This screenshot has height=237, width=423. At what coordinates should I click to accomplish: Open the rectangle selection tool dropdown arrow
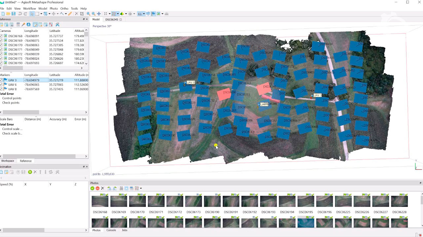[41, 14]
